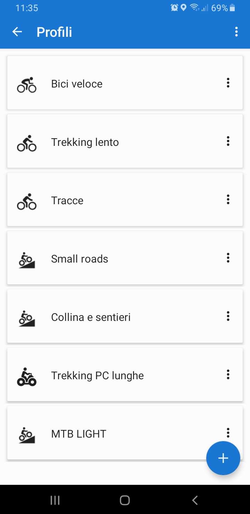Tap the back arrow in Profili header
Screen dimensions: 250x514
point(17,32)
